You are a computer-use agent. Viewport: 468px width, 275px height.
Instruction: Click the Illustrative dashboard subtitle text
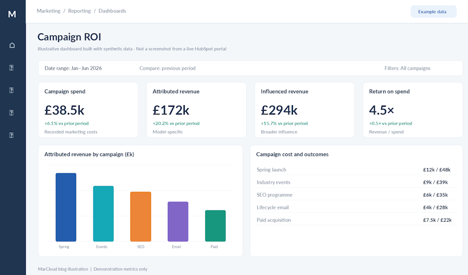(132, 49)
